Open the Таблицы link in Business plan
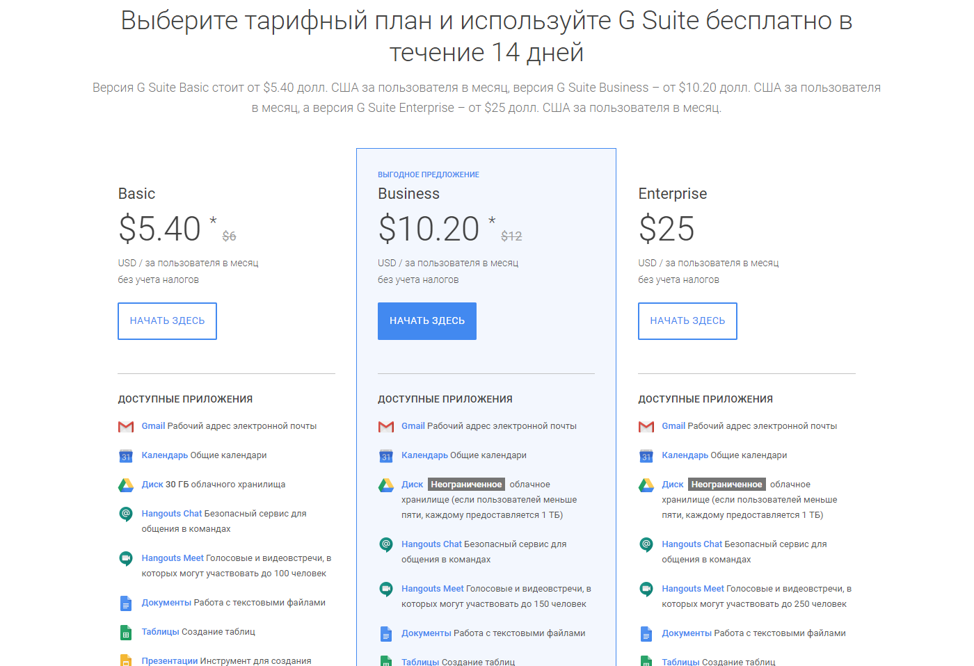Screen dimensions: 974x666 (x=420, y=662)
